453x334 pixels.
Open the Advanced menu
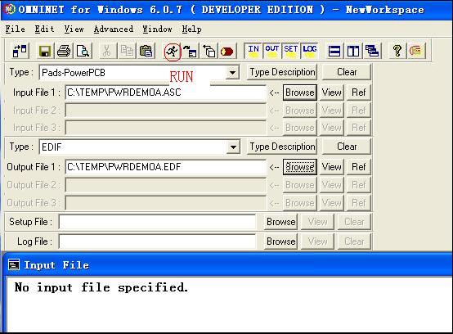click(113, 29)
